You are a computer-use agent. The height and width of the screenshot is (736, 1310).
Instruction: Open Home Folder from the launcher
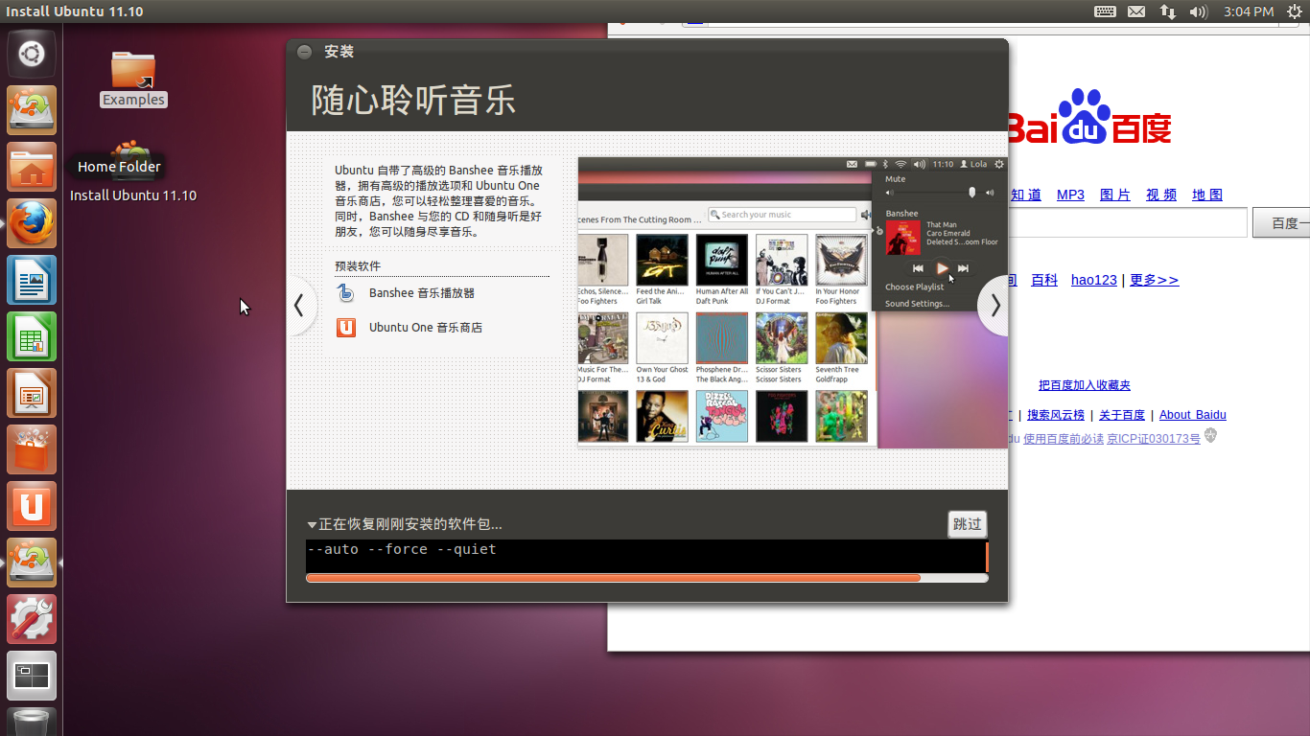click(32, 167)
